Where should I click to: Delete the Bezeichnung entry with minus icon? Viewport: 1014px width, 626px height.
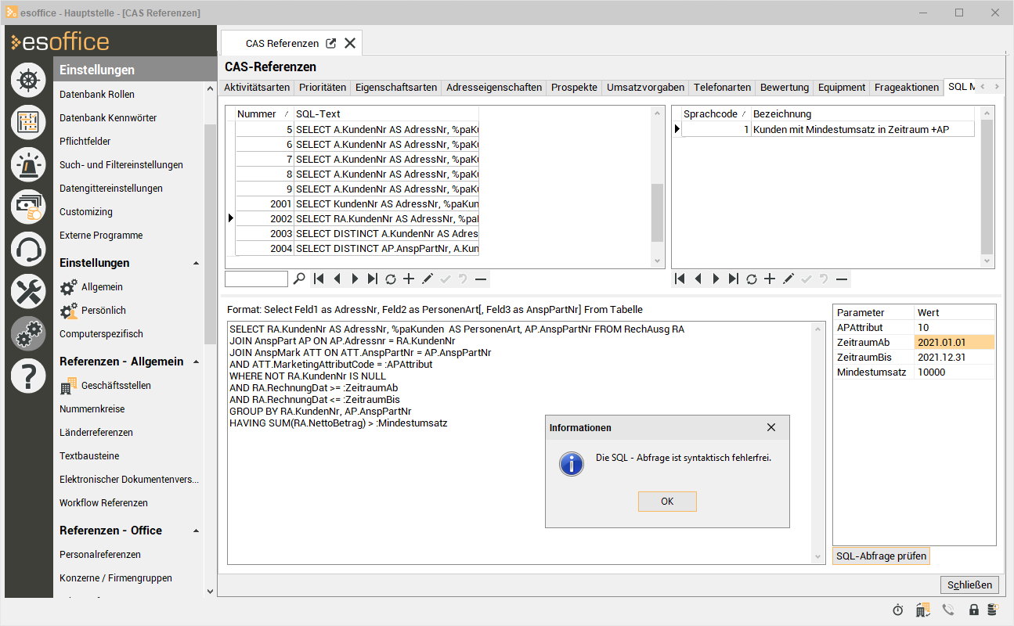(842, 279)
